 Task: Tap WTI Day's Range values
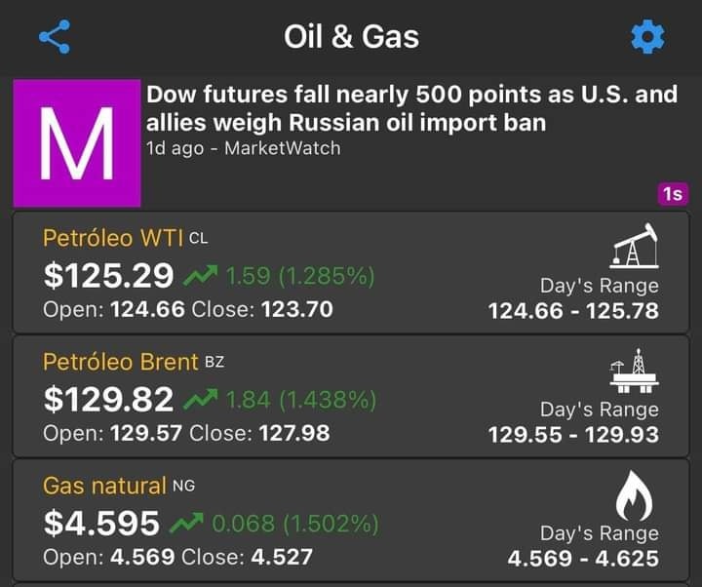[573, 311]
